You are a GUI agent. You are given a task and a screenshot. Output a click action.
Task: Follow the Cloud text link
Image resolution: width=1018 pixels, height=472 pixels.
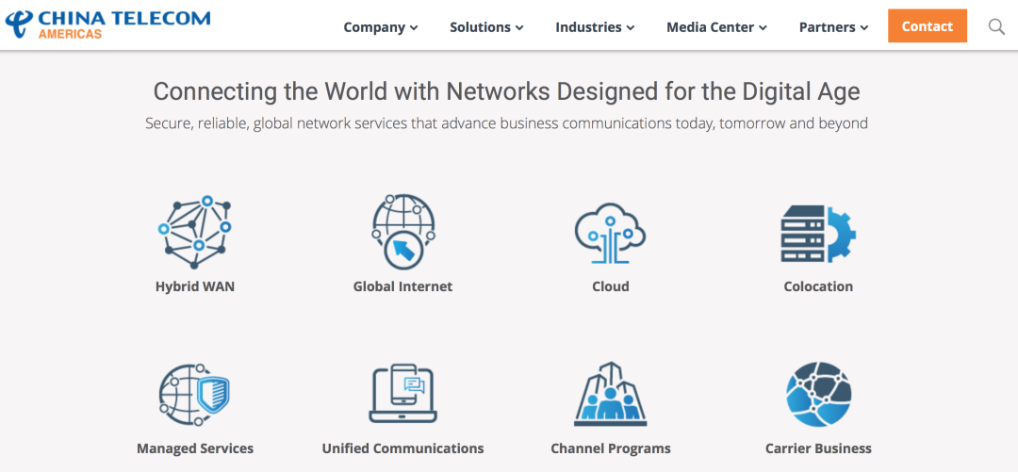(x=610, y=286)
